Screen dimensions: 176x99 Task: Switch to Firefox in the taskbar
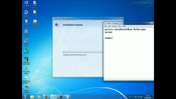click(x=46, y=97)
